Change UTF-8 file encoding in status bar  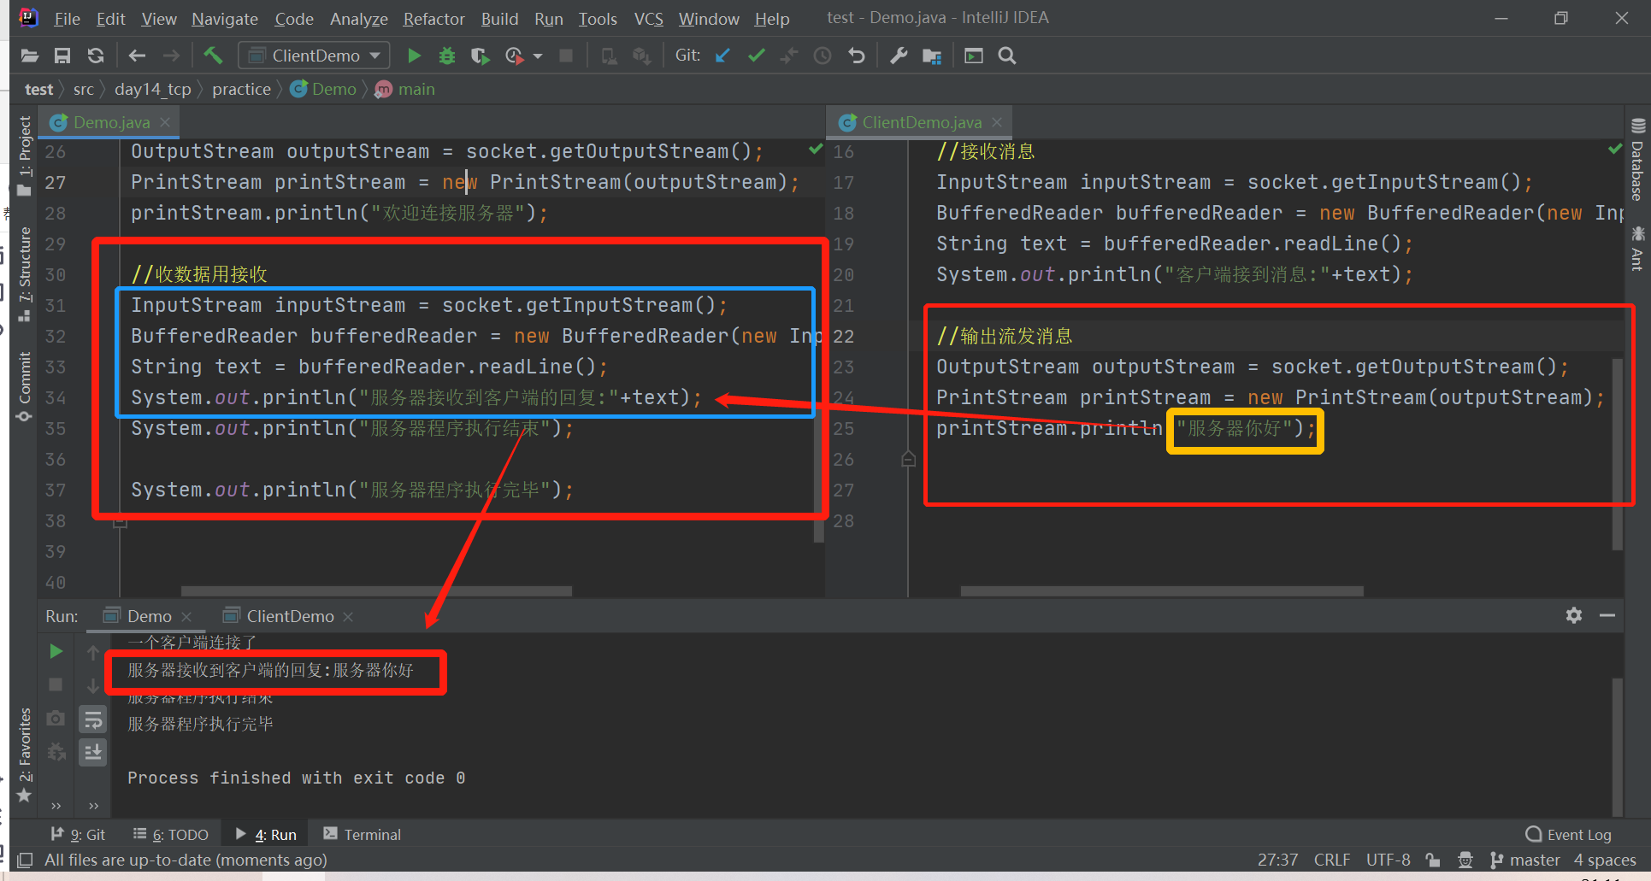pos(1388,860)
